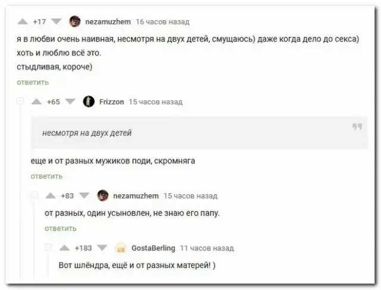
Task: Open the Frizzon username link
Action: point(111,102)
